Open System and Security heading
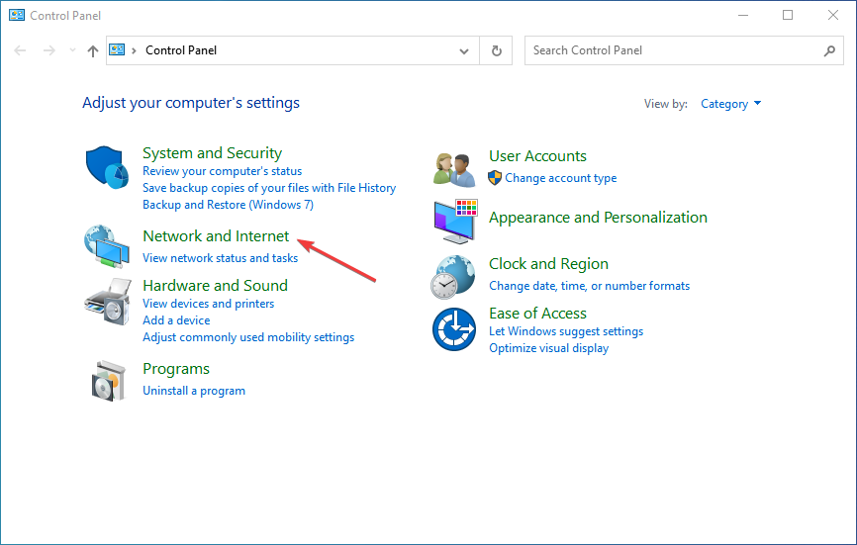 212,153
